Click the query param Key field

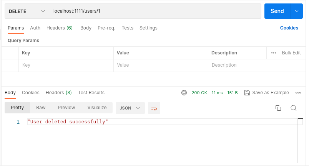click(x=66, y=65)
